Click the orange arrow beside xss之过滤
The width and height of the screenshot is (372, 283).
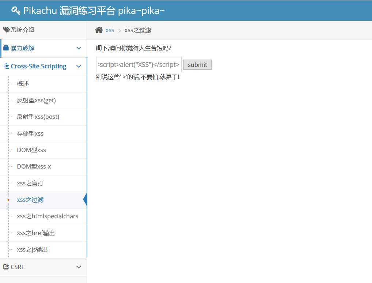point(8,200)
